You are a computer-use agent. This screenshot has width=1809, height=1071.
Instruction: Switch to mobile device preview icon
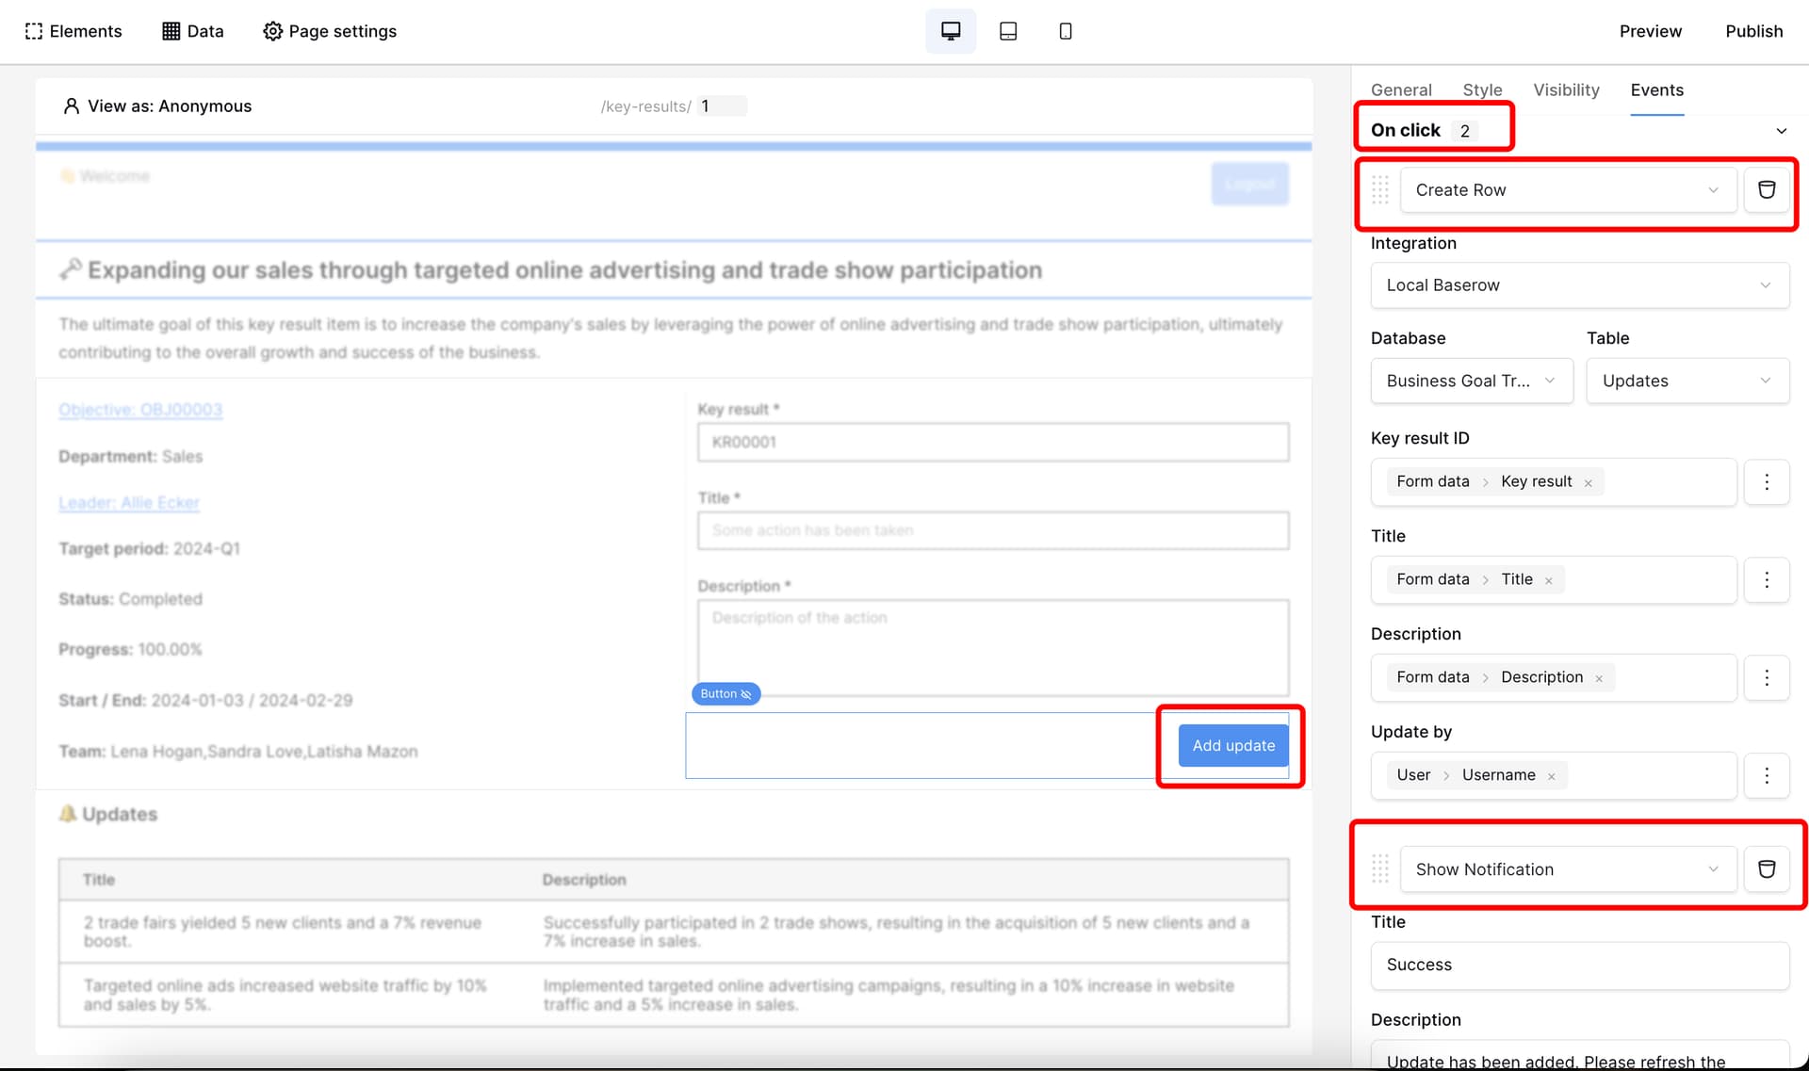(1066, 31)
